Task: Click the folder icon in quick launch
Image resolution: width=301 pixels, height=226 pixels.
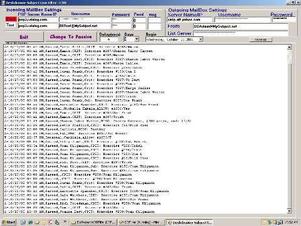Action: [37, 222]
